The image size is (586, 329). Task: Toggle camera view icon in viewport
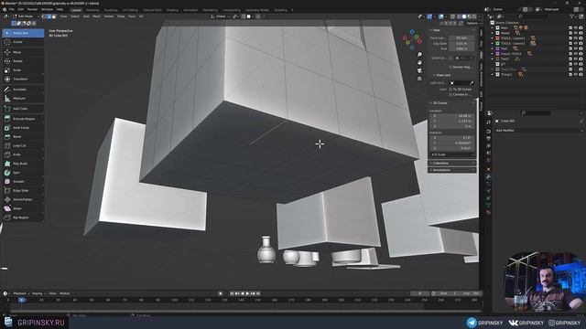click(x=419, y=71)
